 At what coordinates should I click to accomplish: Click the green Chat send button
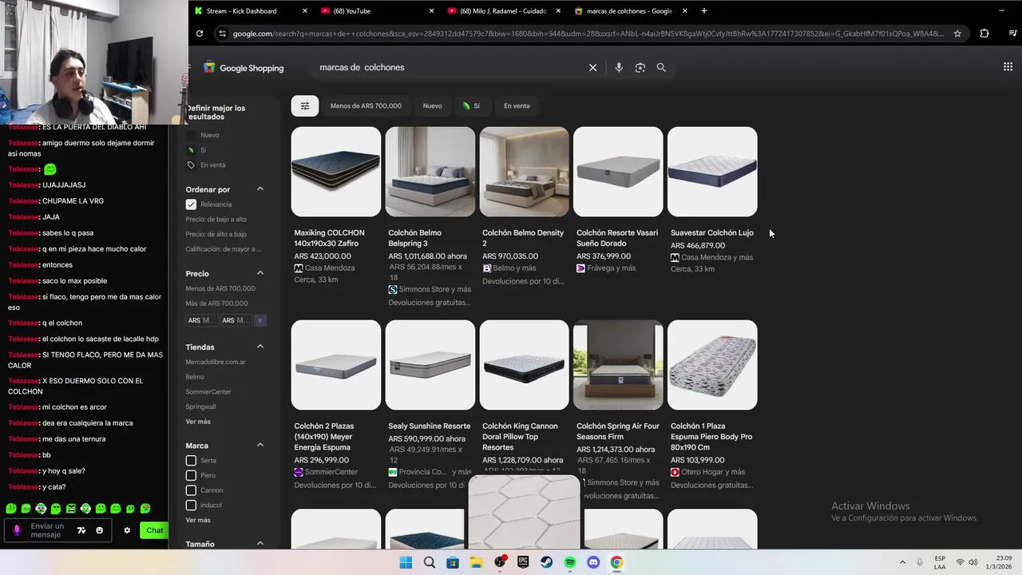tap(154, 530)
